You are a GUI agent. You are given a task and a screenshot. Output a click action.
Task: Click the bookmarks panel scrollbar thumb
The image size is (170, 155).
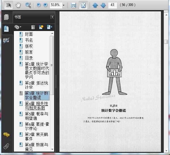click(52, 65)
